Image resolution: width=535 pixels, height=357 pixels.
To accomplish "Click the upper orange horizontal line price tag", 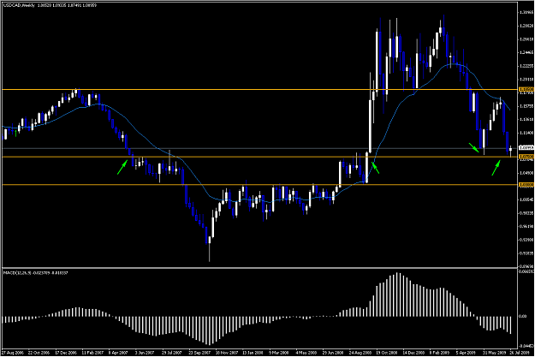I will coord(526,89).
